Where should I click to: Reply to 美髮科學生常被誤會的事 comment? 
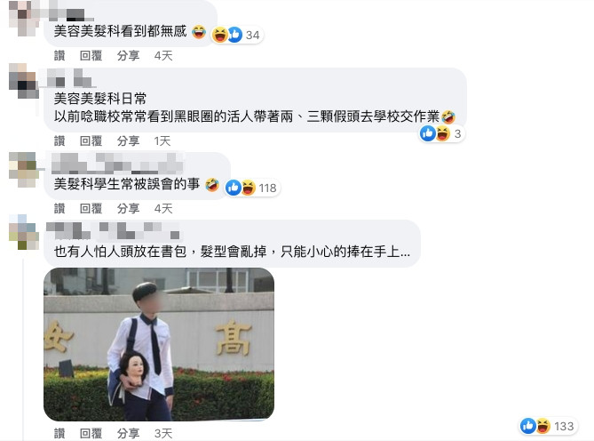click(91, 208)
